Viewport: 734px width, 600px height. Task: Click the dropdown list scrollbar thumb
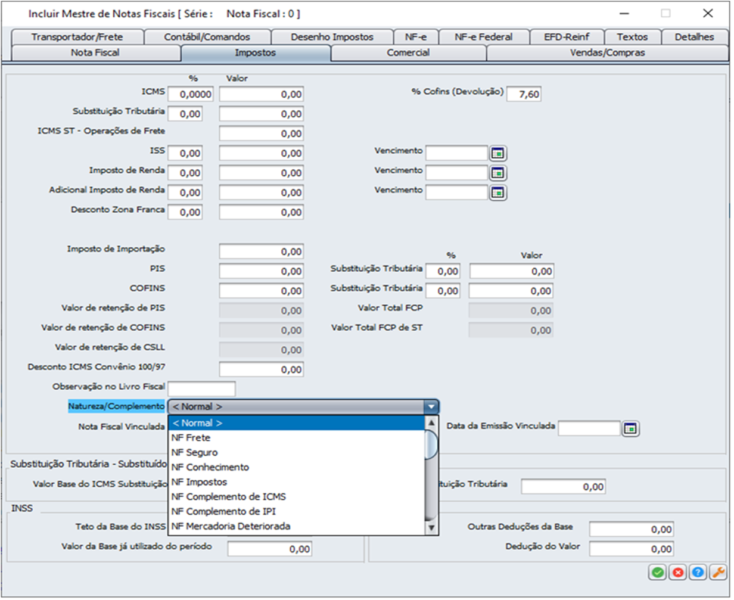tap(432, 444)
